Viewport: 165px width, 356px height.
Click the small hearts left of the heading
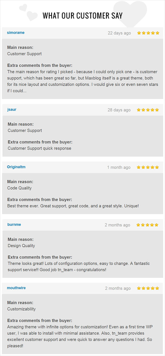pos(28,12)
